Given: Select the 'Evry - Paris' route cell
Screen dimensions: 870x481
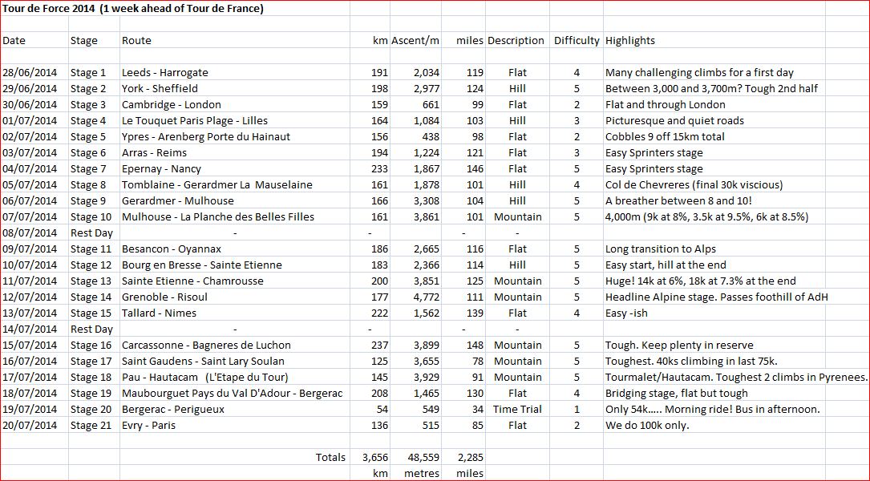Looking at the screenshot, I should point(148,426).
